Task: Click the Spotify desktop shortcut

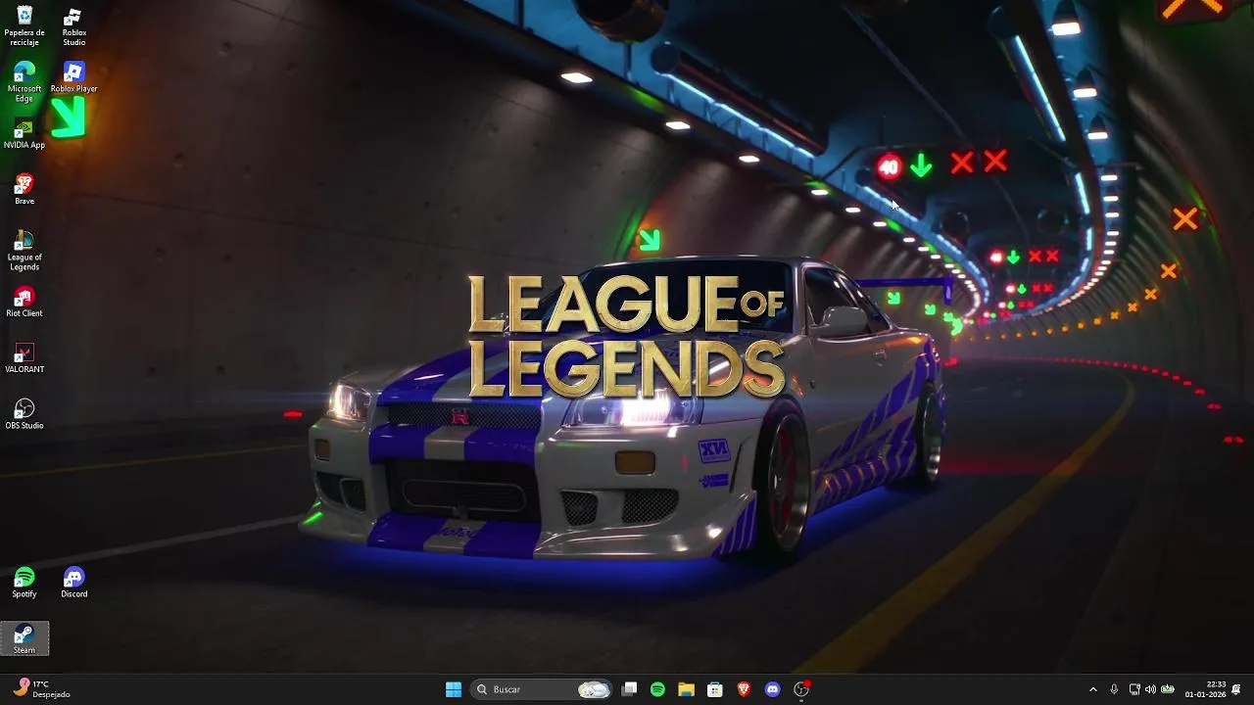Action: (24, 583)
